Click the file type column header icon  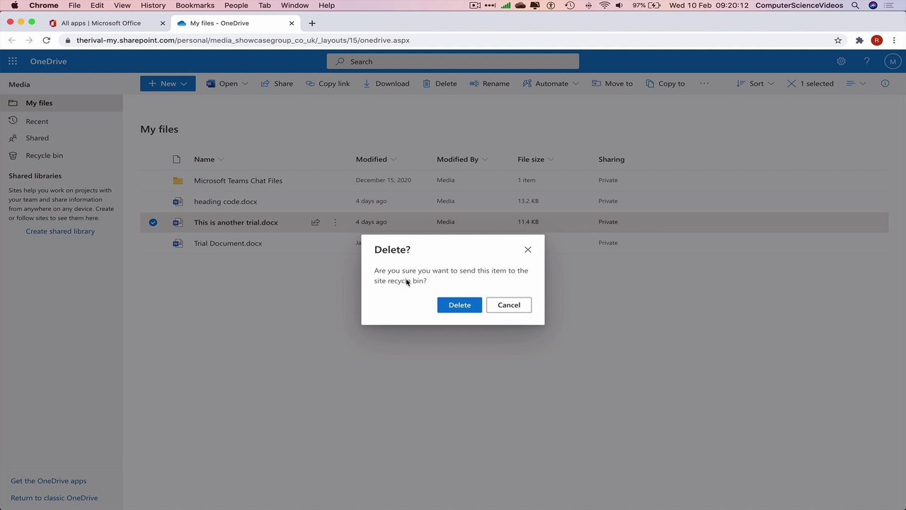[177, 159]
